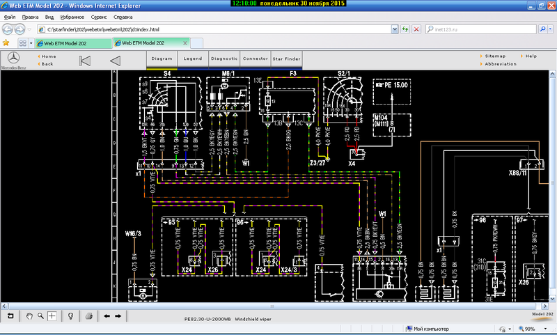
Task: Print the wiring diagram
Action: (x=89, y=315)
